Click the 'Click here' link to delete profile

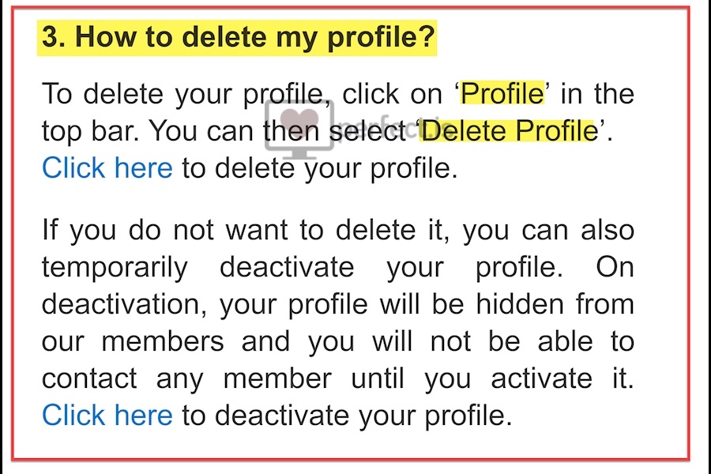point(107,168)
